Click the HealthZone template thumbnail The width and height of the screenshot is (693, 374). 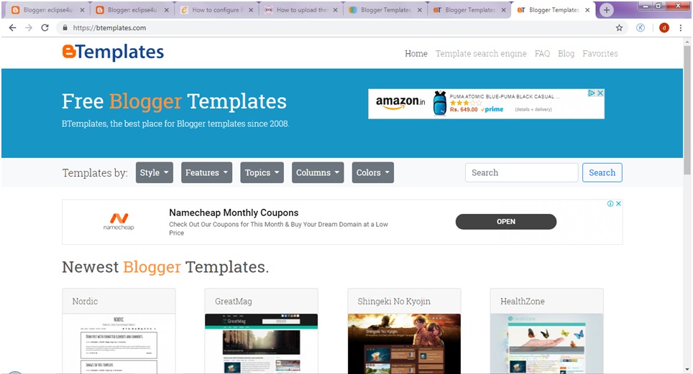point(547,344)
